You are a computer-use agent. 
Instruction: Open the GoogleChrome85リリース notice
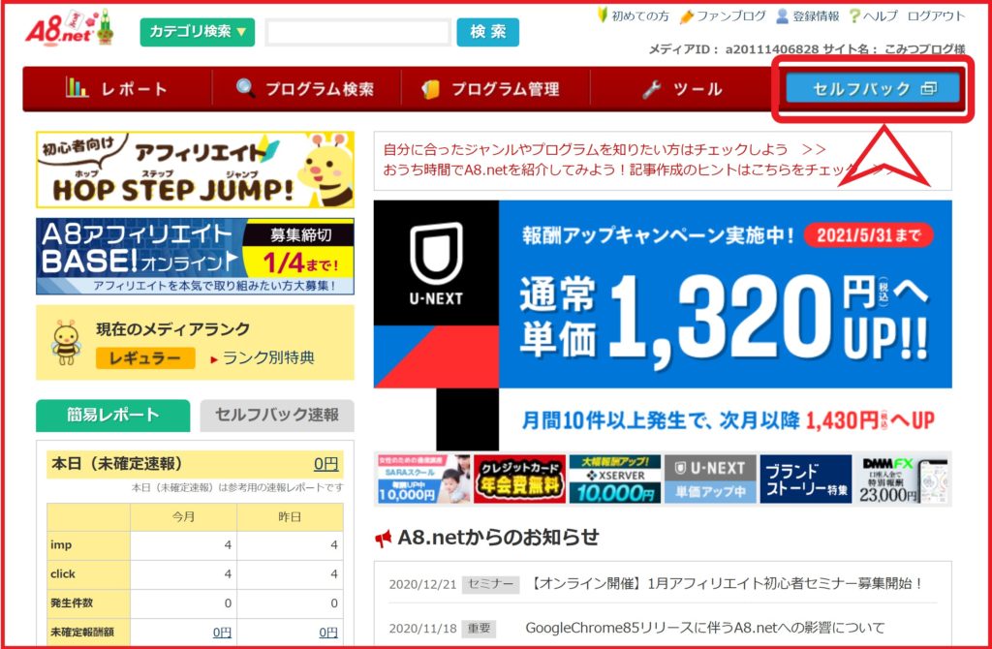(705, 628)
